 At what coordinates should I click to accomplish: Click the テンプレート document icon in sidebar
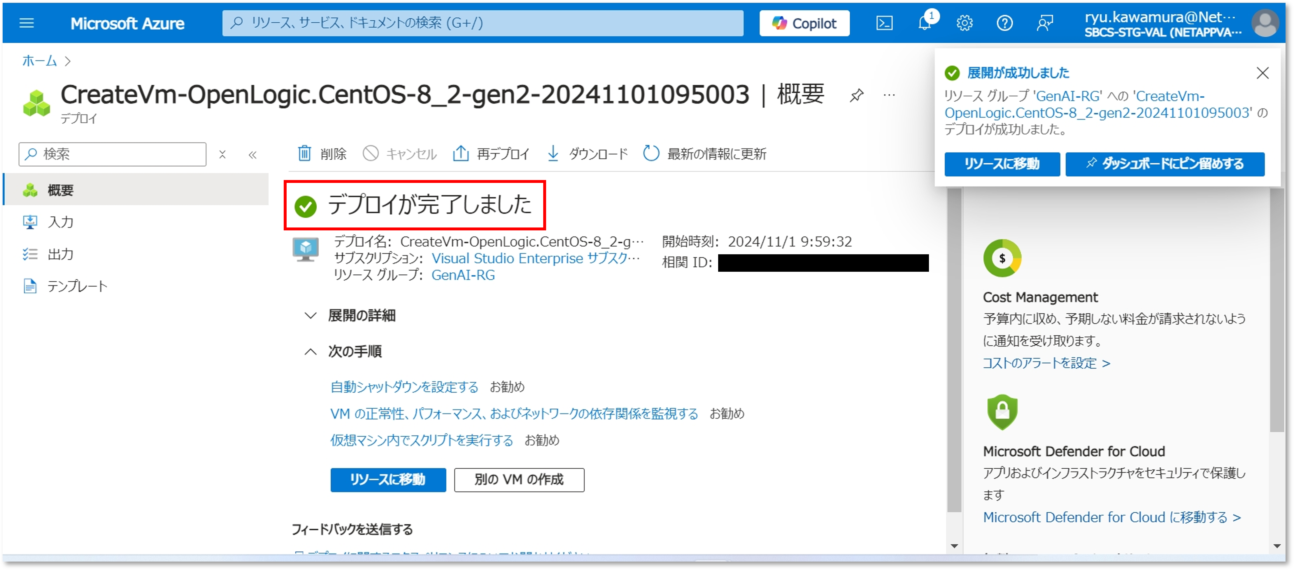point(30,286)
